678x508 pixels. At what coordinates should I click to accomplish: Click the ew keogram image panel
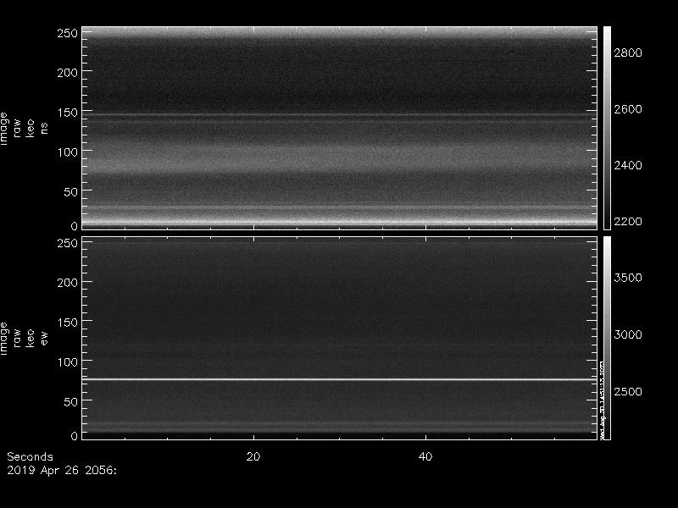[x=340, y=338]
